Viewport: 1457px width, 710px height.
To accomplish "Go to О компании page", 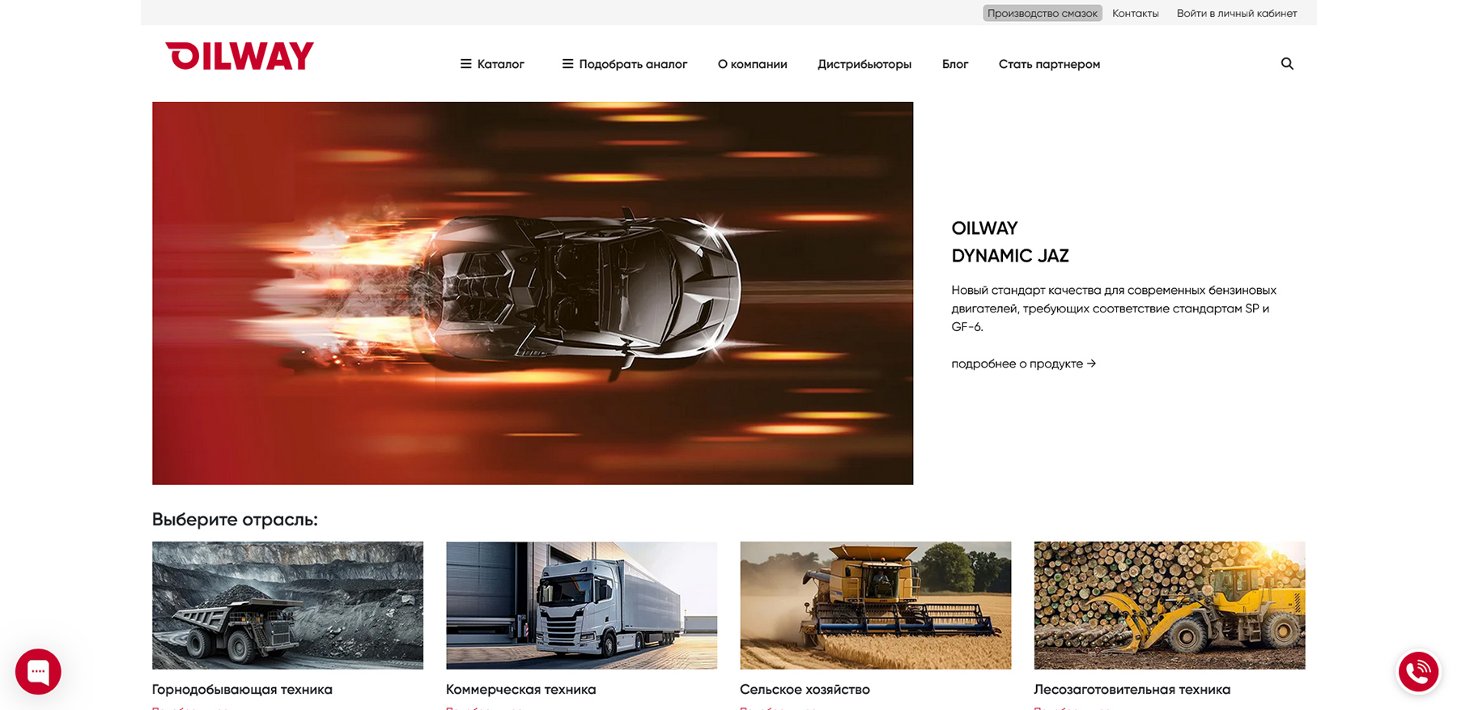I will click(x=752, y=64).
